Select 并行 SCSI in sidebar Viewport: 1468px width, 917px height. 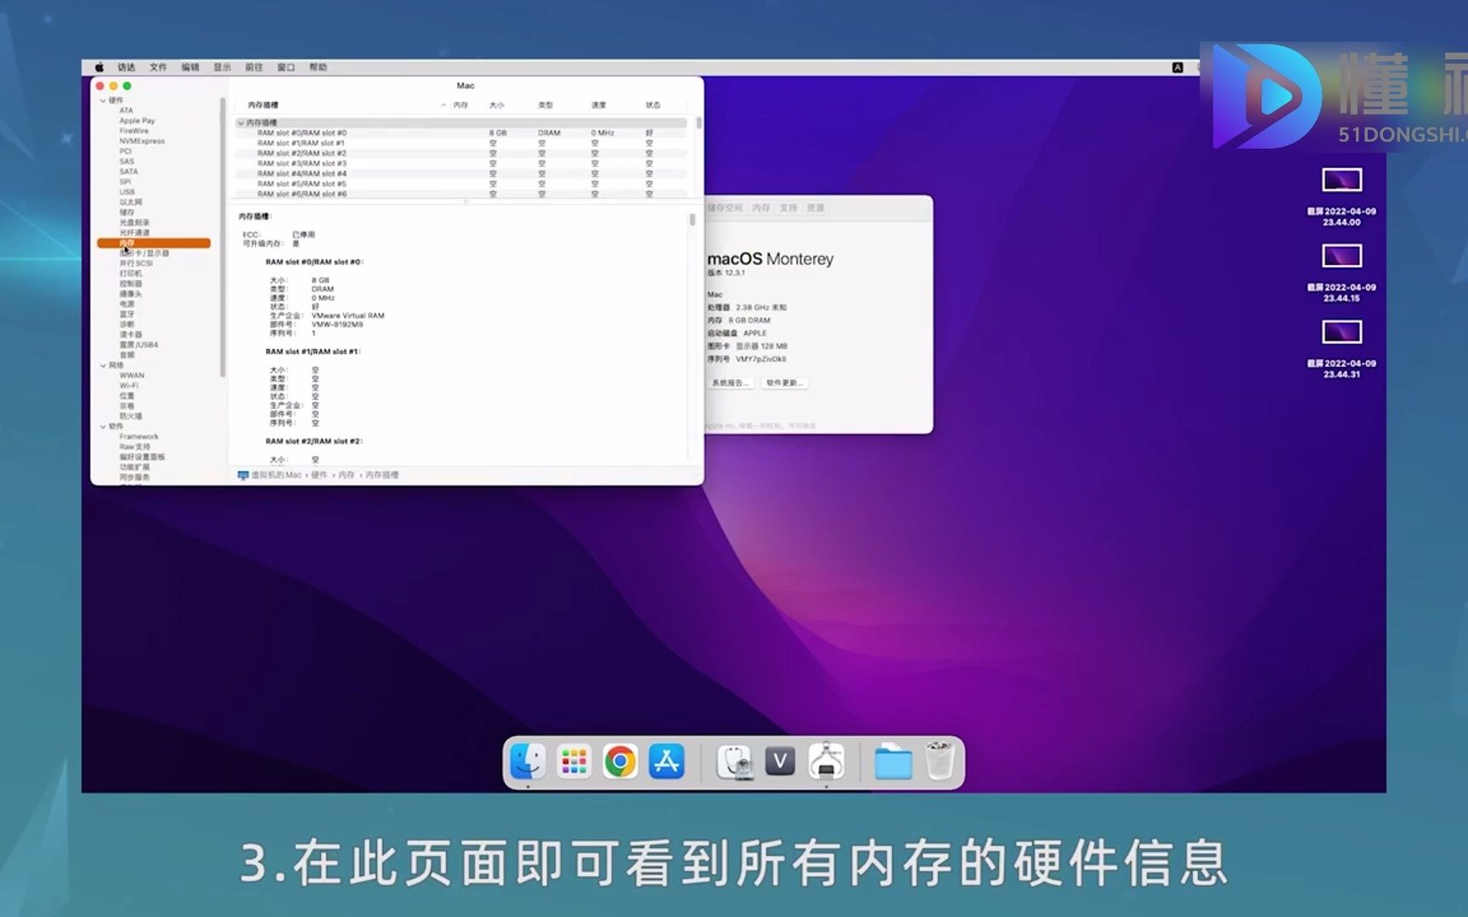(136, 263)
